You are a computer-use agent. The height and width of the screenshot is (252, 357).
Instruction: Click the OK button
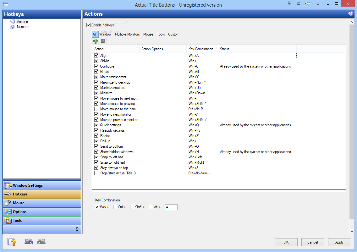[x=286, y=242]
